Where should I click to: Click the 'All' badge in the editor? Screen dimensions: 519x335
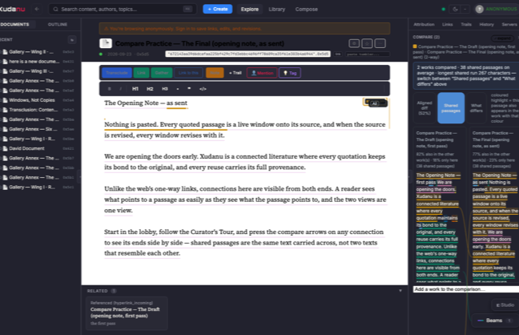[374, 103]
